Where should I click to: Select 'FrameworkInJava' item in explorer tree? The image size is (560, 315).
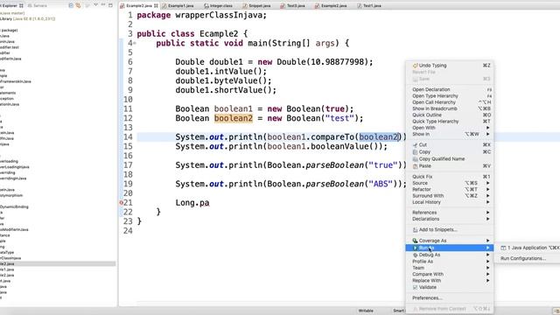(16, 81)
